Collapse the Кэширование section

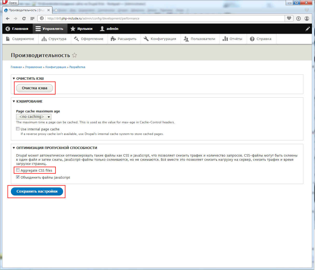[28, 101]
